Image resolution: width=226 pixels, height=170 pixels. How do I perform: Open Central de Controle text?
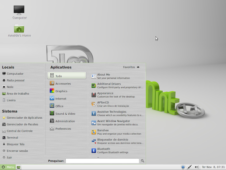[x=20, y=131]
